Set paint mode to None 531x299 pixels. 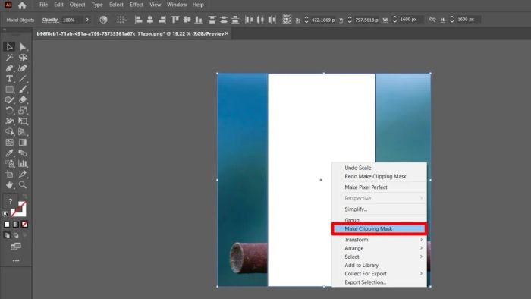pos(24,225)
